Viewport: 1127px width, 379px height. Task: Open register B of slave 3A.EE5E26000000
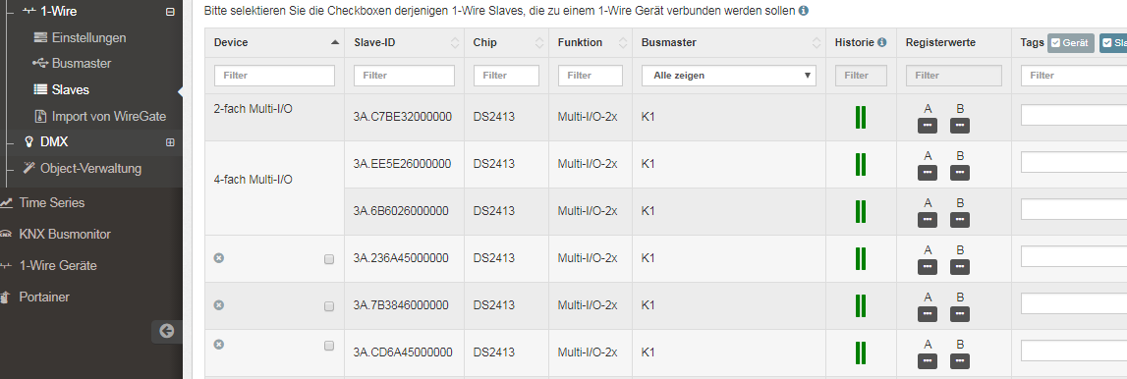960,173
